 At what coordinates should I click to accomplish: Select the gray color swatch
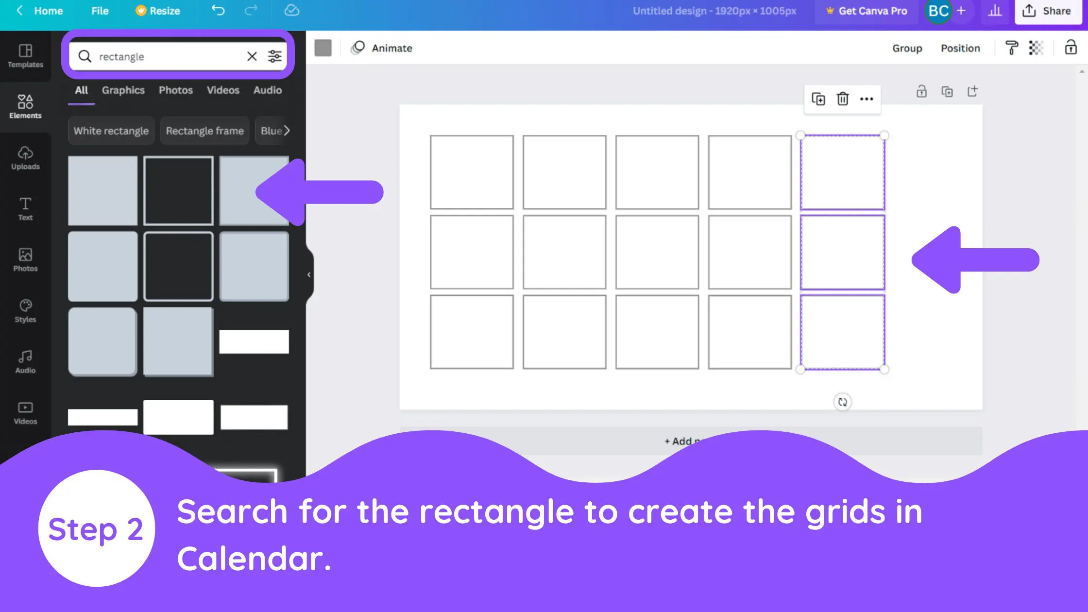click(323, 47)
